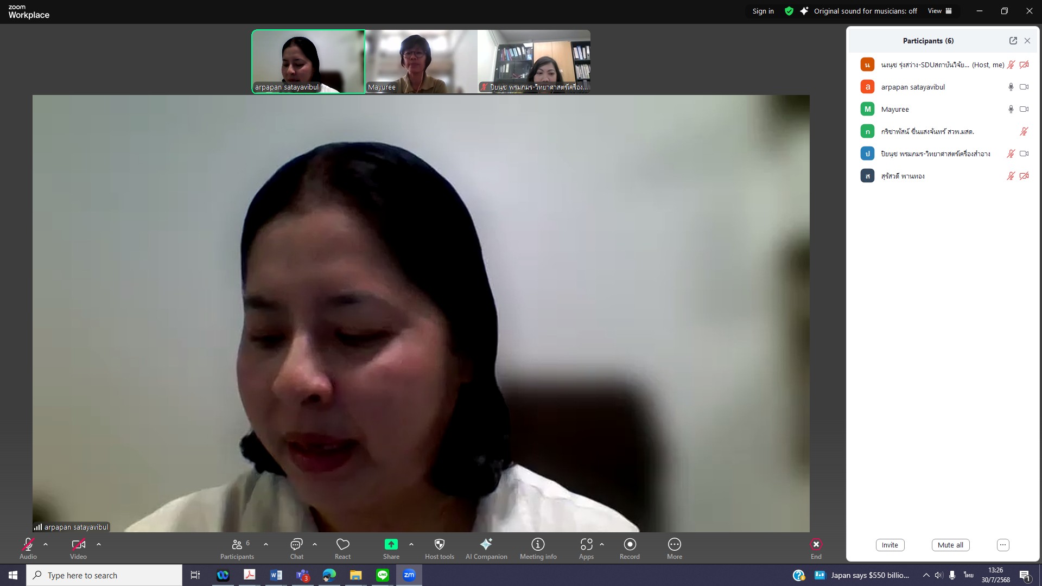Select participant สุรัสวดี พานทอง in list

944,176
